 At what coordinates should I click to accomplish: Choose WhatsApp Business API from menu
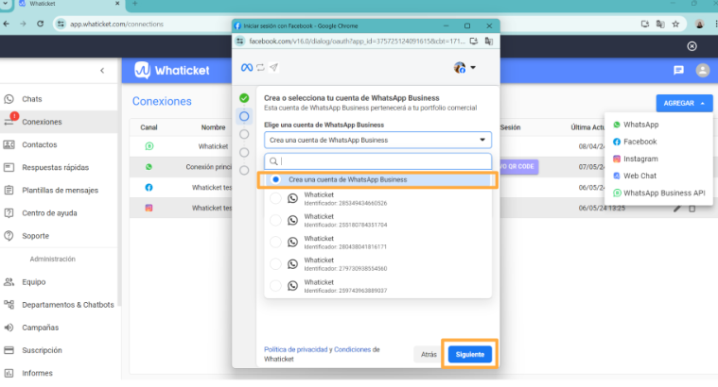659,193
